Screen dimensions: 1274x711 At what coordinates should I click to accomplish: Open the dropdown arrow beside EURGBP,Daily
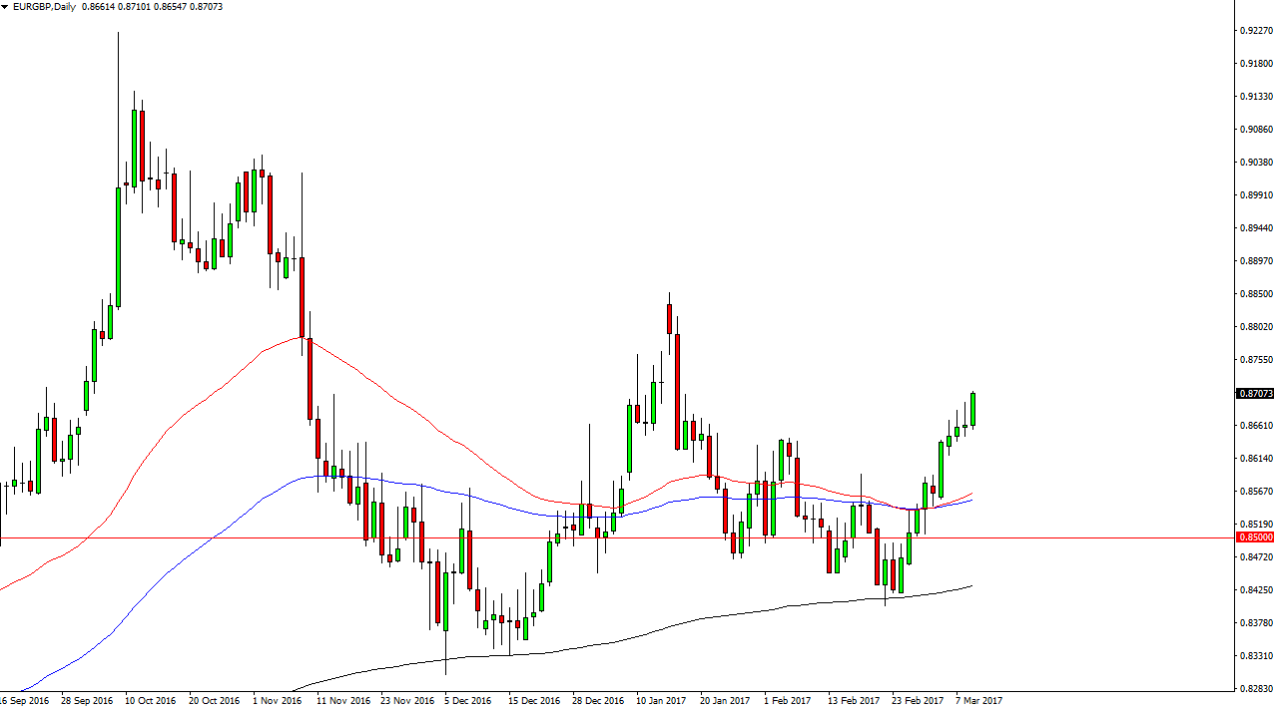(x=5, y=7)
